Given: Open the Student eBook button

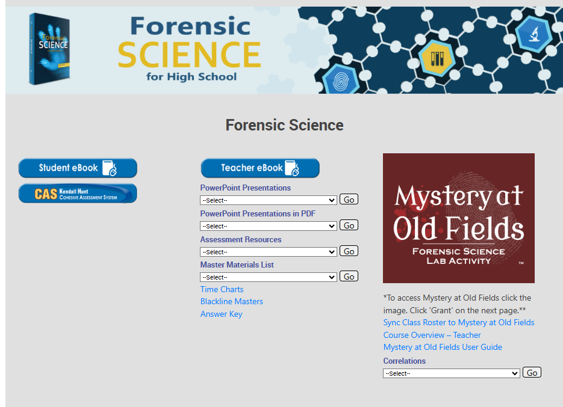Looking at the screenshot, I should (x=78, y=168).
